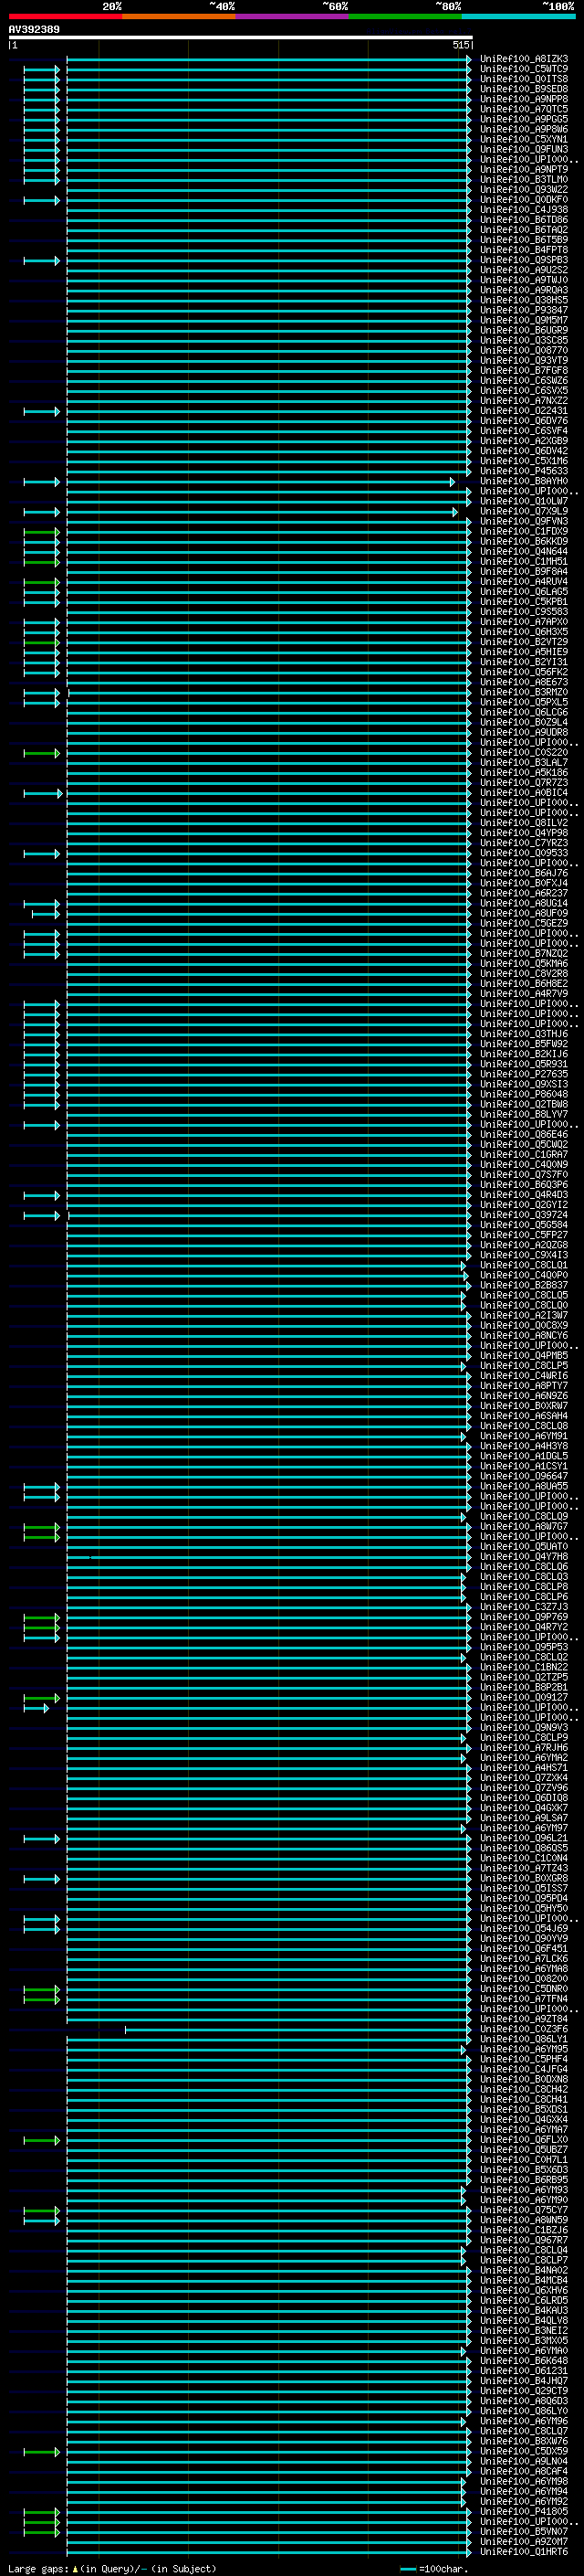Screen dimensions: 584x2576
Task: Select hit label UniRef100_Q3SC85
Action: tap(524, 340)
